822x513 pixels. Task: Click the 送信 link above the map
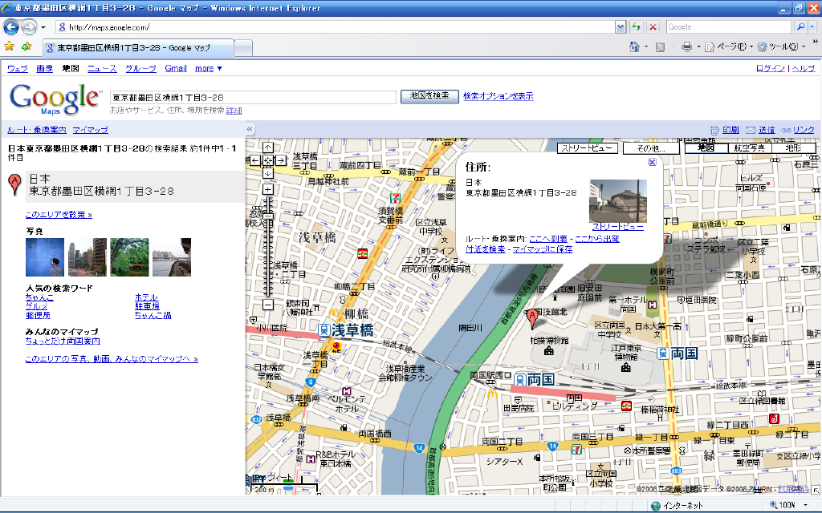[x=766, y=129]
